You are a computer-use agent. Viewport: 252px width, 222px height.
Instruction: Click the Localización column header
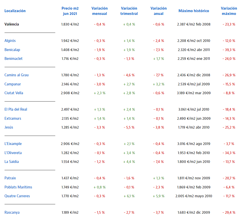[x=15, y=11]
